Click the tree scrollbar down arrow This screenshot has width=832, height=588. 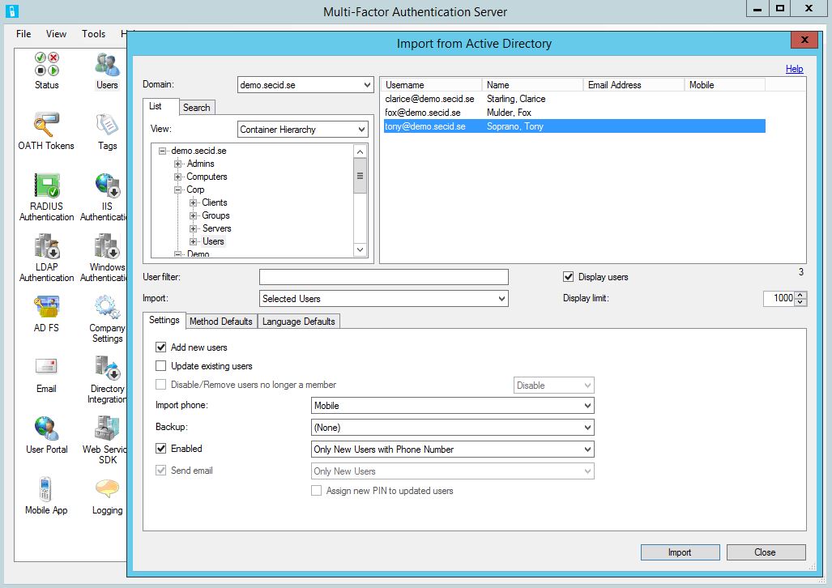361,250
